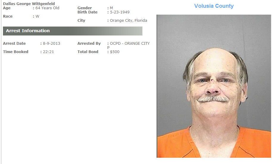Click the Arrest Date value 8-9-2013

click(52, 44)
